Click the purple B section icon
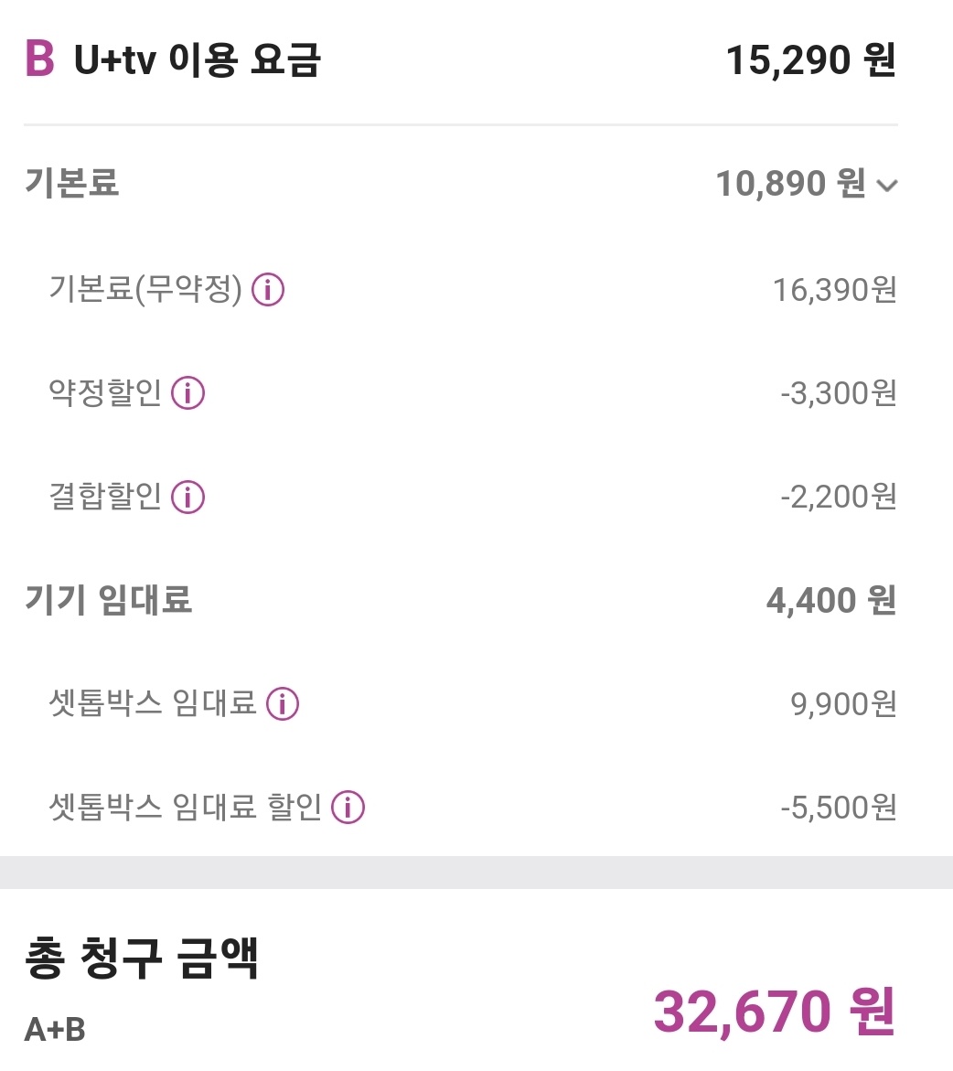 pyautogui.click(x=39, y=59)
